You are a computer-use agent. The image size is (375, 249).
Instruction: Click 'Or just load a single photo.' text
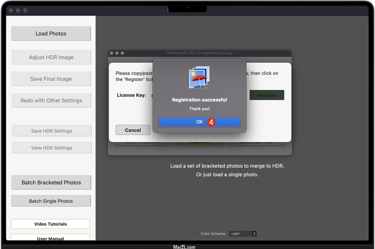coord(227,175)
